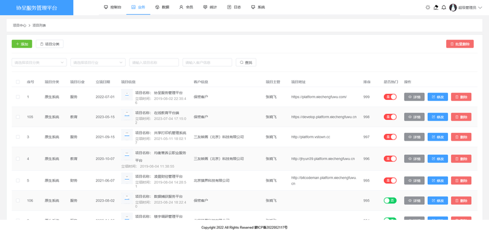Click the 项目中心 breadcrumb
This screenshot has height=235, width=489.
tap(20, 26)
